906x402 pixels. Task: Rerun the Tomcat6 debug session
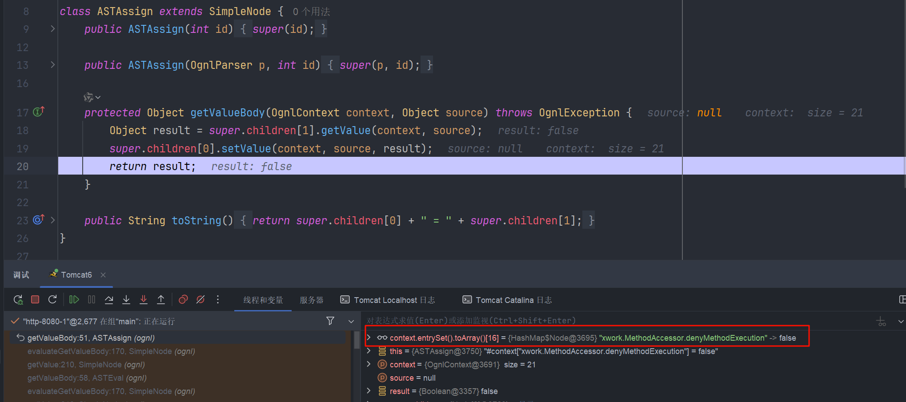[18, 300]
